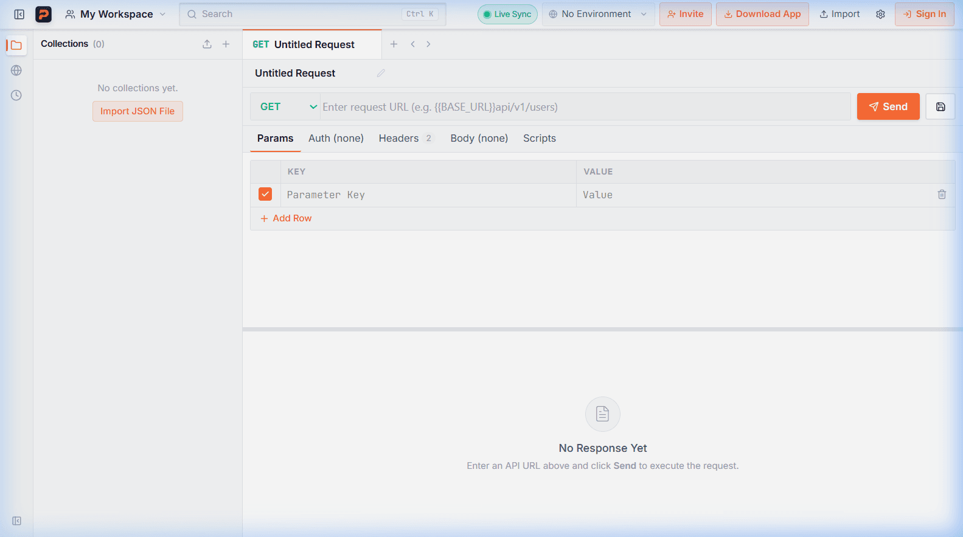Click the bottom-left panel collapse icon
963x537 pixels.
click(x=16, y=521)
